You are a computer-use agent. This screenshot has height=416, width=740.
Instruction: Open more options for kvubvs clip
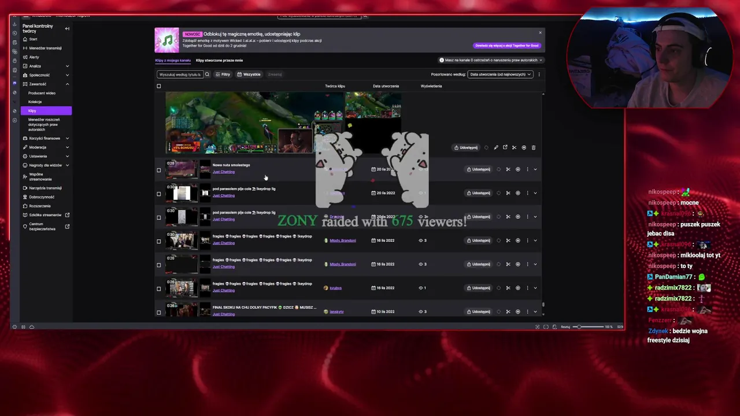527,288
